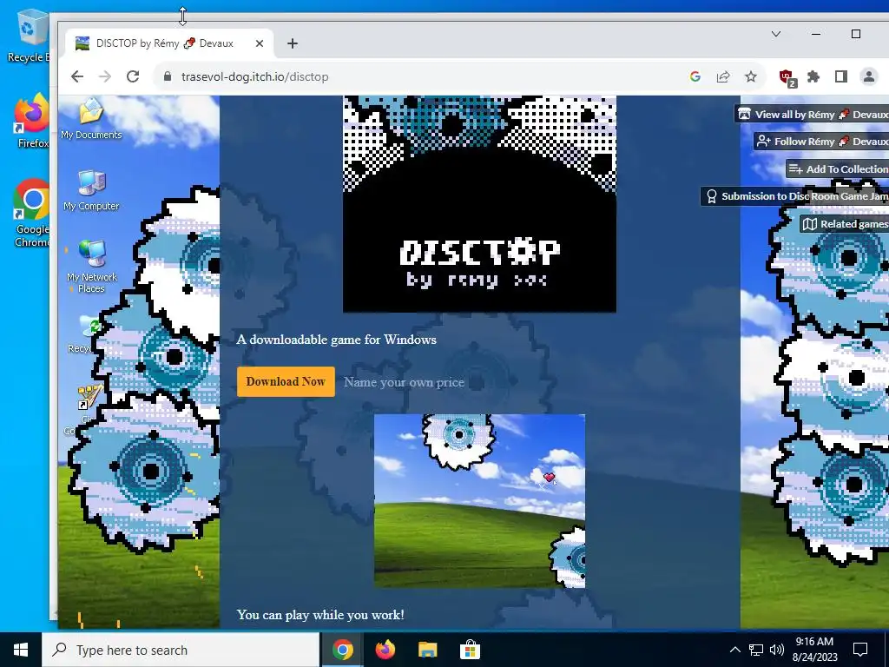
Task: Bookmark the page with the star icon
Action: coord(751,76)
